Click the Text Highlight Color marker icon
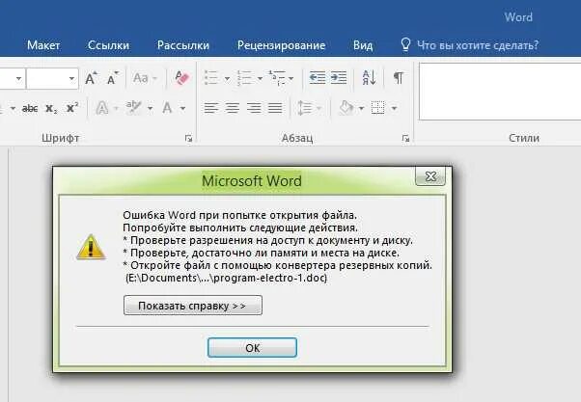This screenshot has height=402, width=581. (133, 108)
